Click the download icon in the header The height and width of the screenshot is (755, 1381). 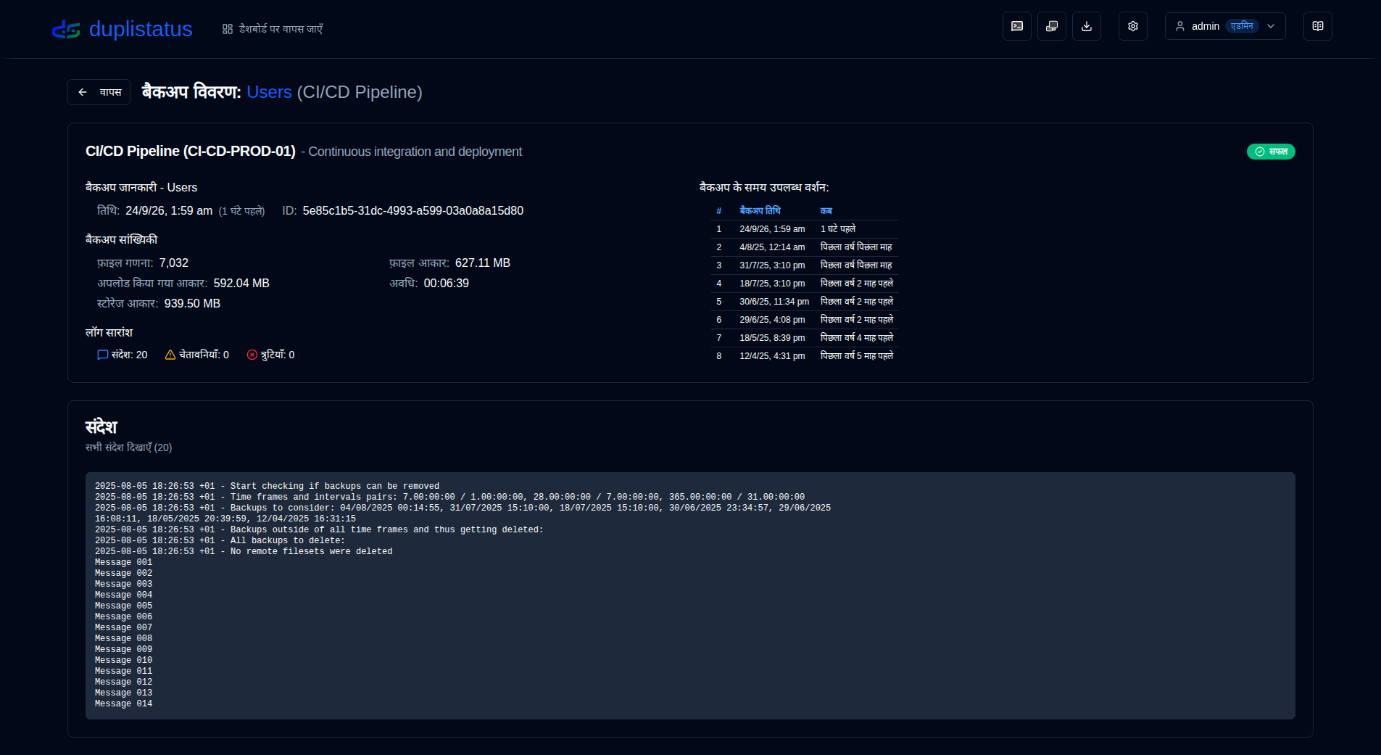click(1087, 26)
